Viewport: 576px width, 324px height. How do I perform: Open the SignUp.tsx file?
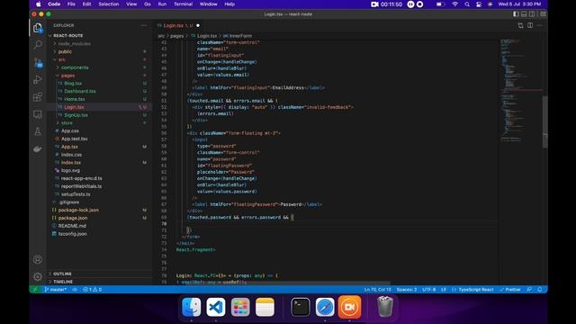(76, 115)
